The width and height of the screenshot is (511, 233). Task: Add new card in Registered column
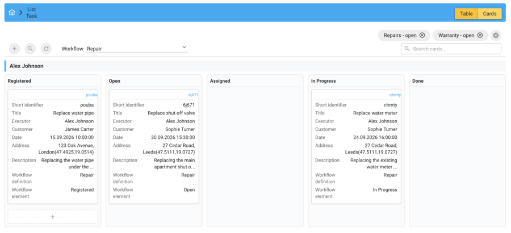click(53, 217)
